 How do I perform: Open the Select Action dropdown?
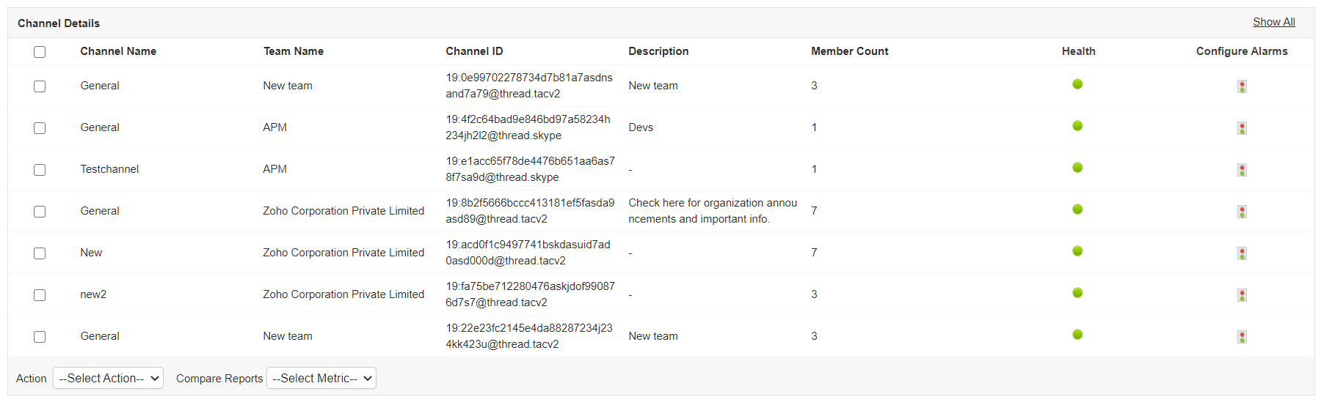pyautogui.click(x=108, y=379)
